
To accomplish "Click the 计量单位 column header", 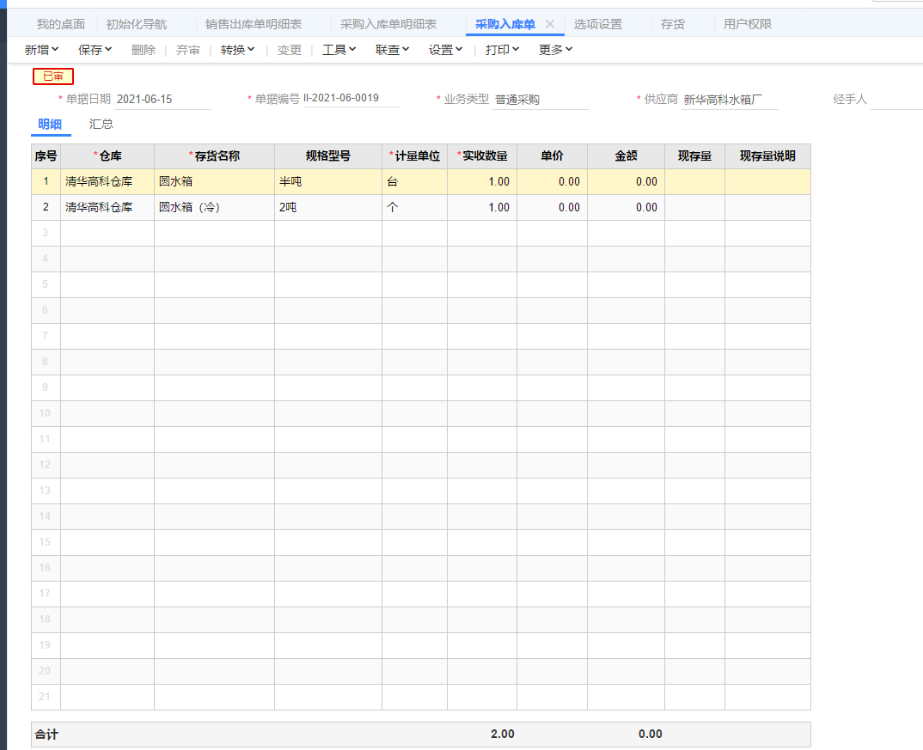I will (x=415, y=156).
